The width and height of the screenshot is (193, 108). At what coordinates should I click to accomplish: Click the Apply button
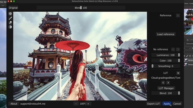pyautogui.click(x=167, y=104)
